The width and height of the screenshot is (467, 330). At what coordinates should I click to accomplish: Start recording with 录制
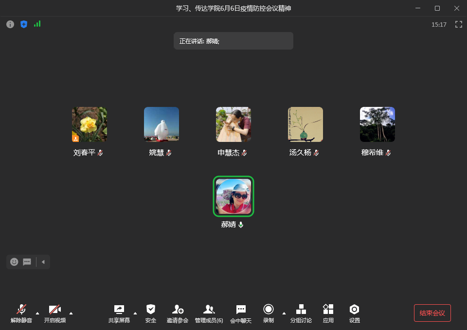269,313
